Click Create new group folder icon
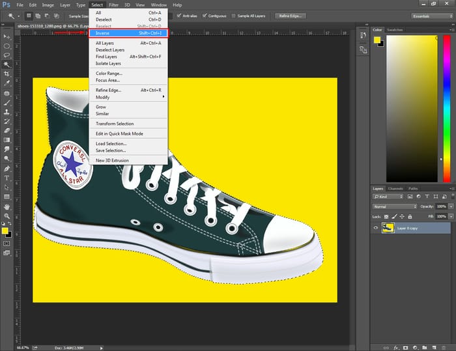This screenshot has width=456, height=351. (x=425, y=348)
